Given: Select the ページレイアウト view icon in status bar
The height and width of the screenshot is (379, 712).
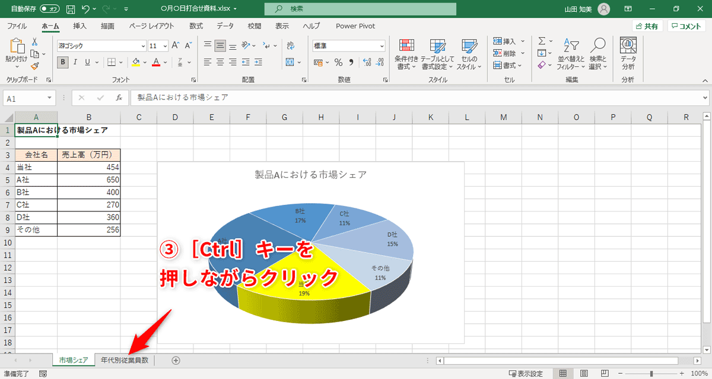Looking at the screenshot, I should click(584, 373).
